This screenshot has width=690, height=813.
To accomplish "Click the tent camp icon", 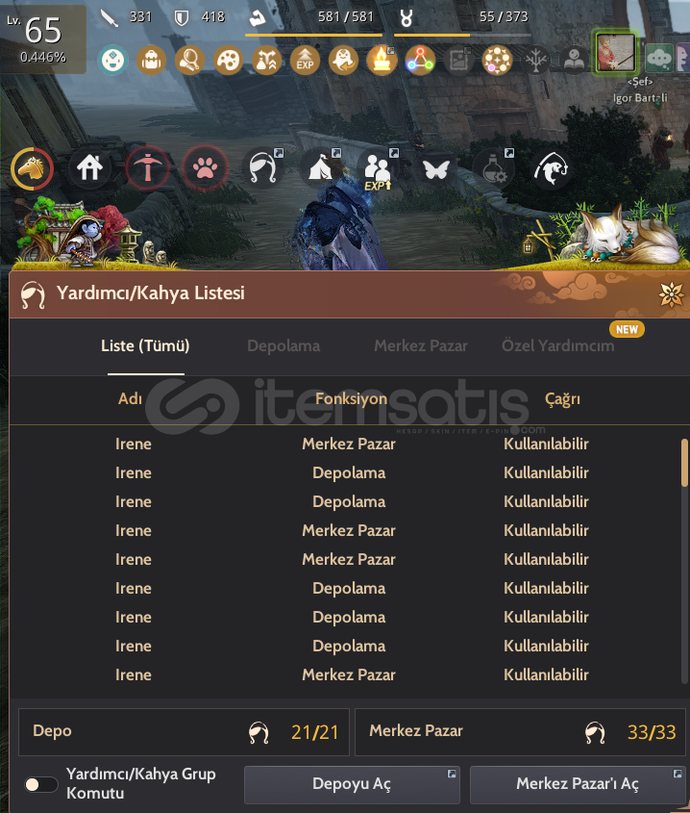I will [321, 168].
